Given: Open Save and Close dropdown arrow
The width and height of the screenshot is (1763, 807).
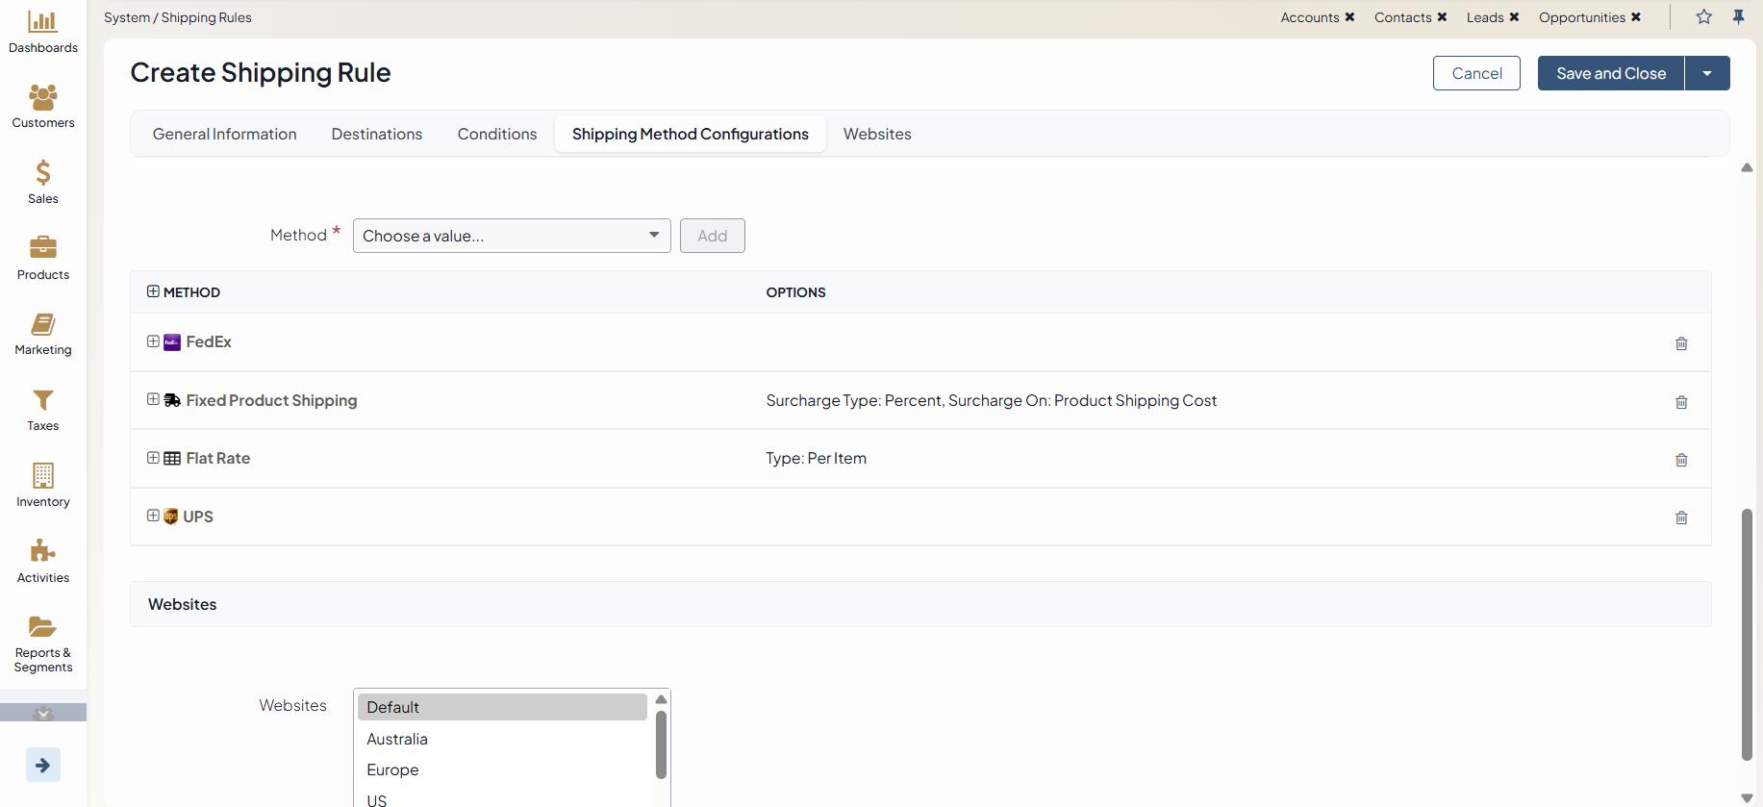Looking at the screenshot, I should (x=1707, y=73).
